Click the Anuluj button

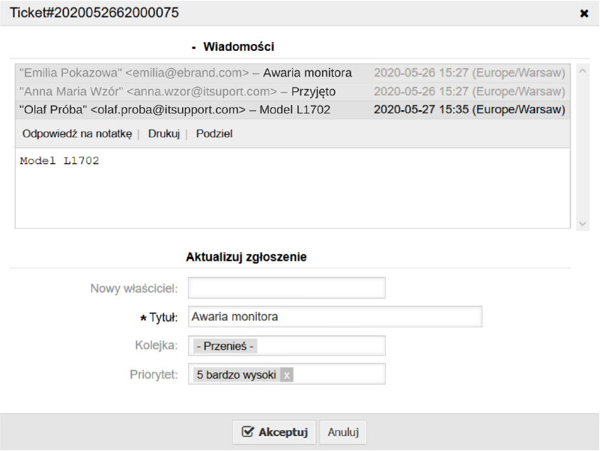coord(343,432)
